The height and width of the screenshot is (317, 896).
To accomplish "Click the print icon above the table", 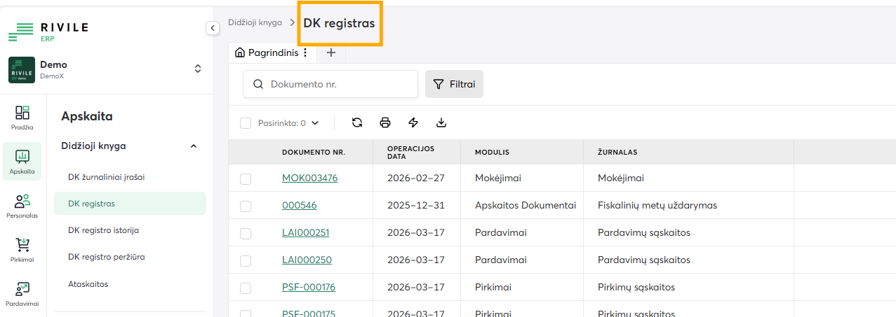I will [385, 122].
